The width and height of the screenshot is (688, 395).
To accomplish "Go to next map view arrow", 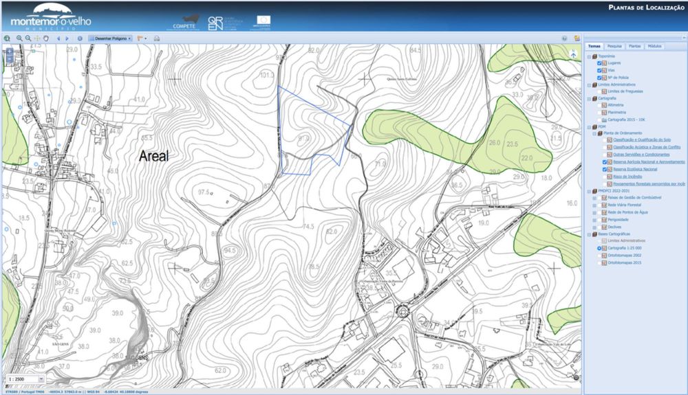I will click(x=67, y=38).
